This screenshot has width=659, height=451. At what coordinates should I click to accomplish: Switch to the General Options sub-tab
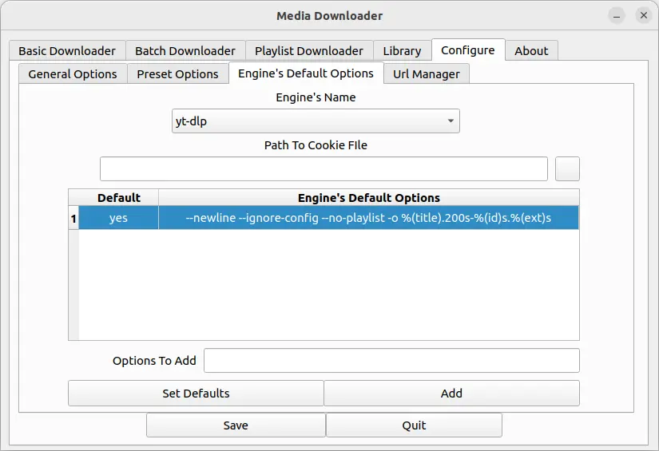[73, 74]
